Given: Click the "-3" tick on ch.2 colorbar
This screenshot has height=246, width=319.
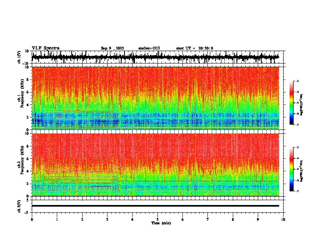Looking at the screenshot, I should pos(297,148).
